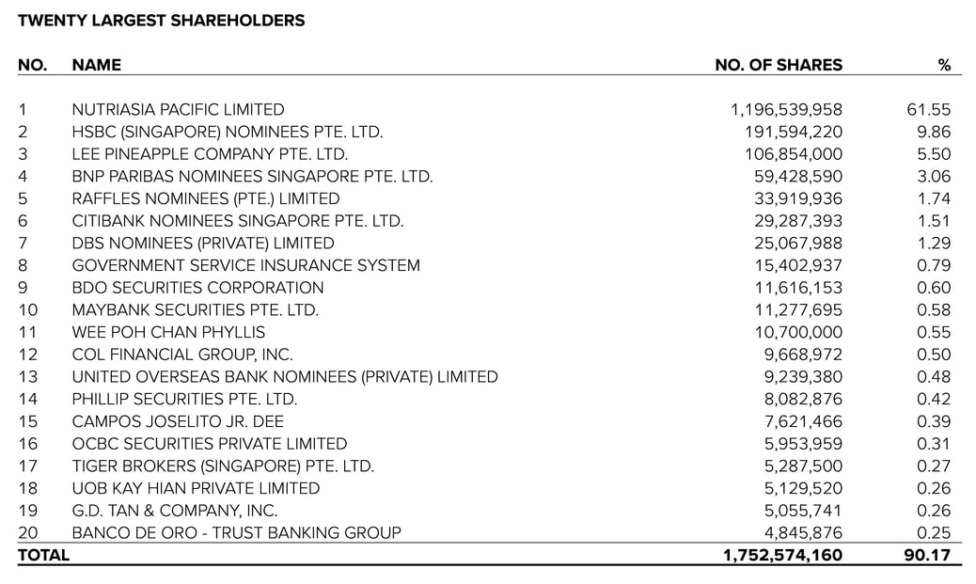Screen dimensions: 976x584
Task: Select BDO SECURITIES CORPORATION entry
Action: 197,288
